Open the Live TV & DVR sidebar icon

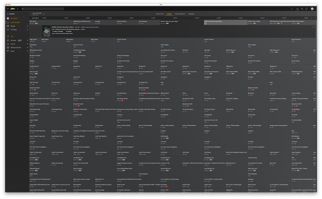(x=8, y=22)
